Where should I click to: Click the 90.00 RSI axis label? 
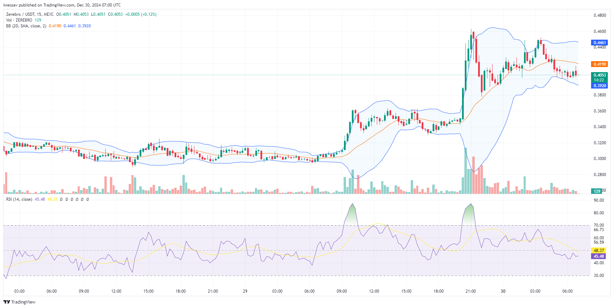pos(599,200)
